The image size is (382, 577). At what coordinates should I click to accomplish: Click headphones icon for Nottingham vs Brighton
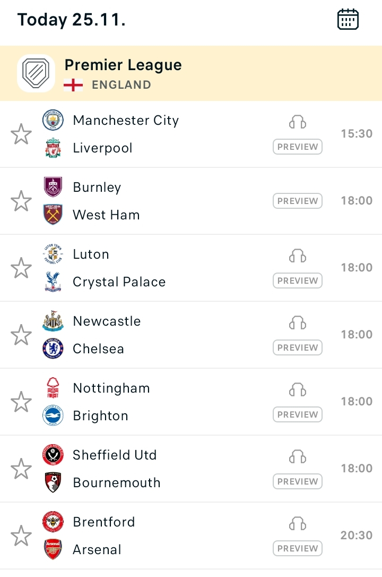(x=298, y=389)
